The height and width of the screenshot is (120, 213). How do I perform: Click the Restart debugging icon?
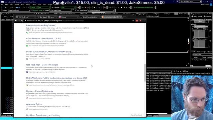[88, 7]
